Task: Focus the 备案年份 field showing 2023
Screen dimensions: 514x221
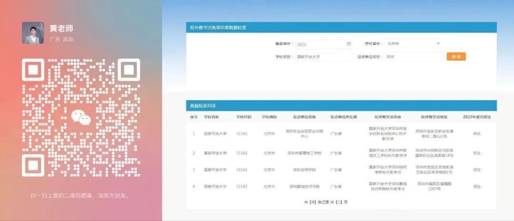Action: (x=324, y=44)
